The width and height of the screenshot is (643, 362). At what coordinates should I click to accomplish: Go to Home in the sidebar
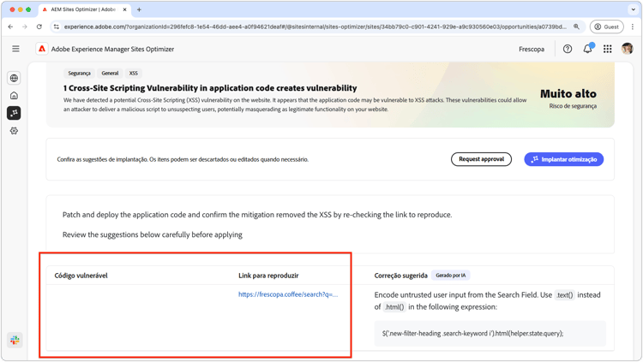coord(14,96)
